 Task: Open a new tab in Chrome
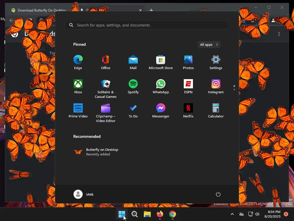pyautogui.click(x=151, y=10)
